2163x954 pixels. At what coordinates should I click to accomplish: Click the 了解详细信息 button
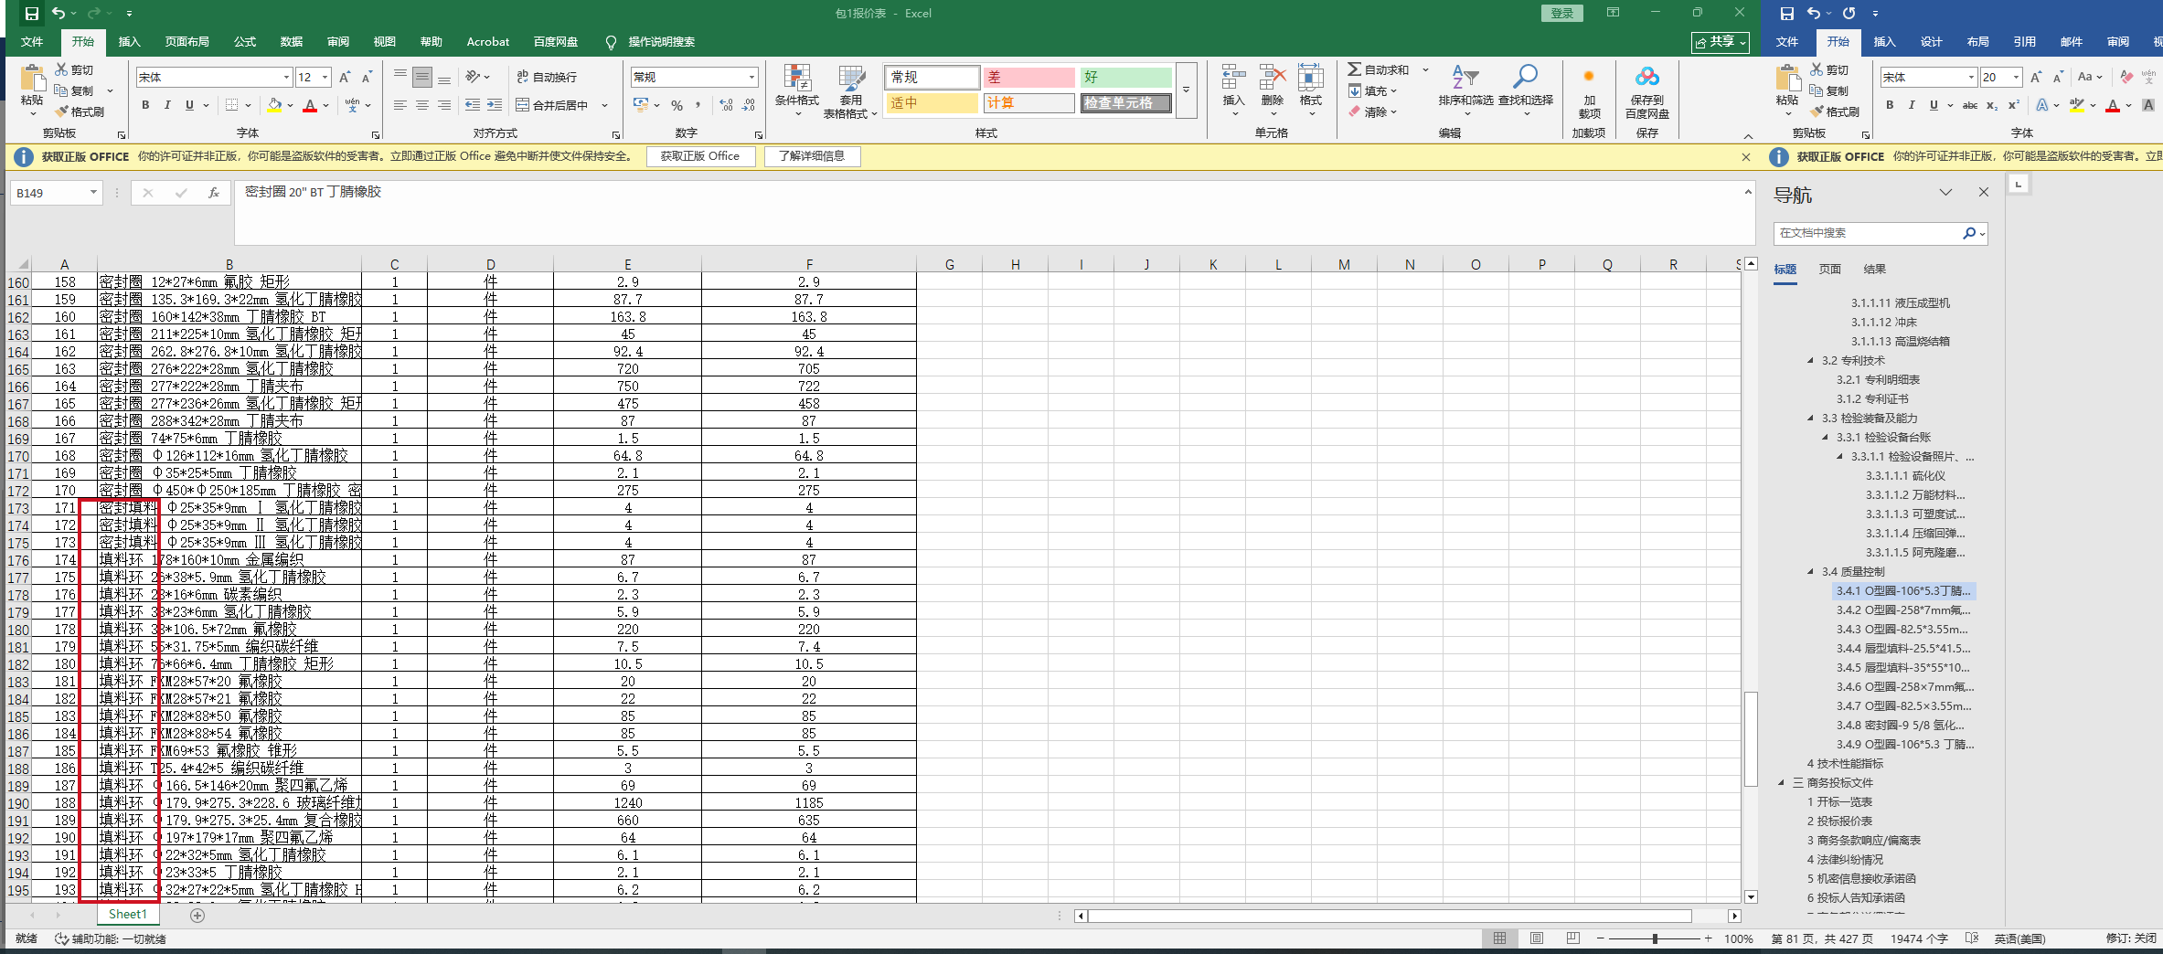pyautogui.click(x=812, y=156)
